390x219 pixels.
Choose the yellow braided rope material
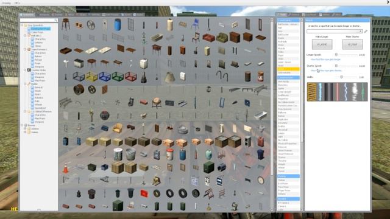pos(311,92)
